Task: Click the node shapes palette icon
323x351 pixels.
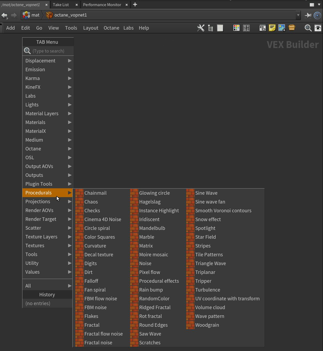Action: pyautogui.click(x=246, y=28)
